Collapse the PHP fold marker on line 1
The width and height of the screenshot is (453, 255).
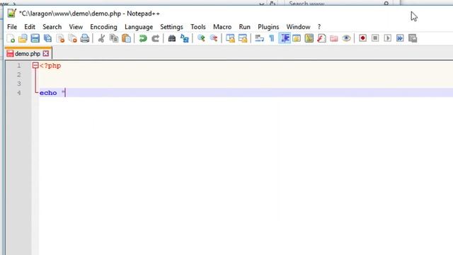[35, 65]
